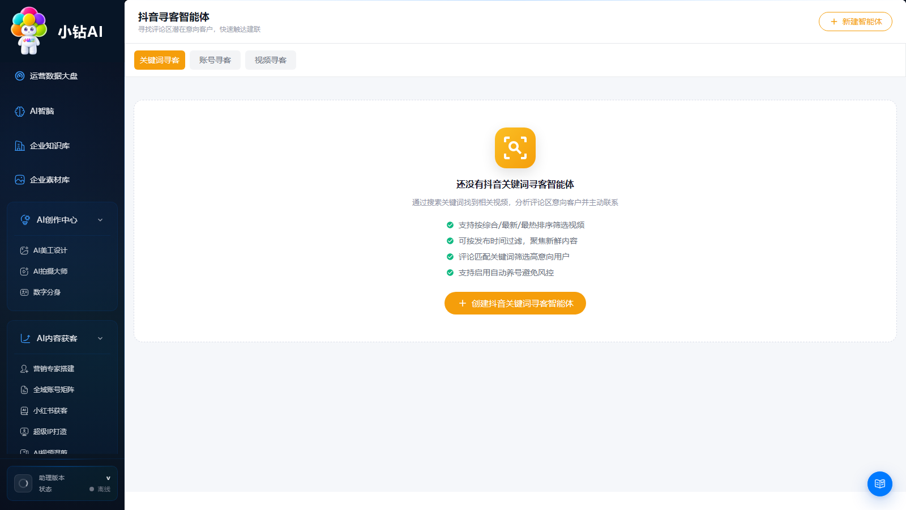The image size is (906, 510).
Task: Click the 小钻AI mascot logo
Action: click(x=29, y=31)
